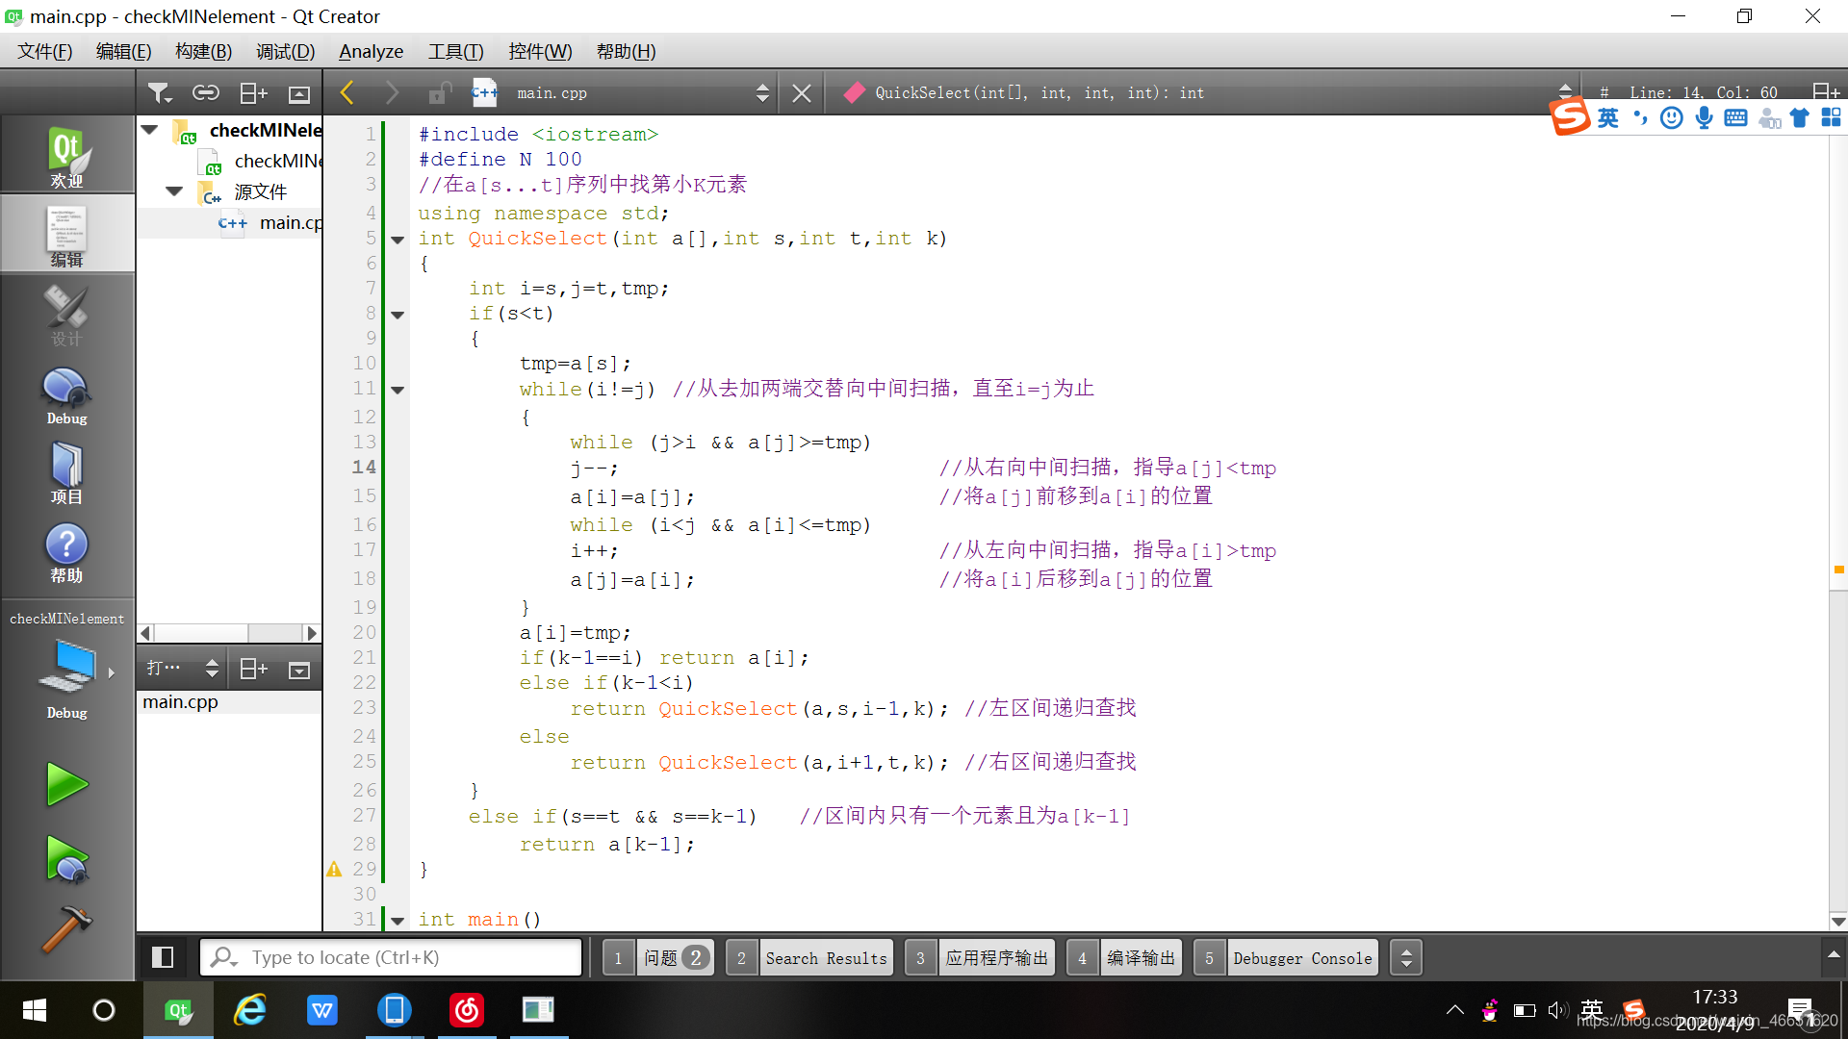Toggle the left sidebar visibility
This screenshot has height=1039, width=1848.
(x=163, y=957)
